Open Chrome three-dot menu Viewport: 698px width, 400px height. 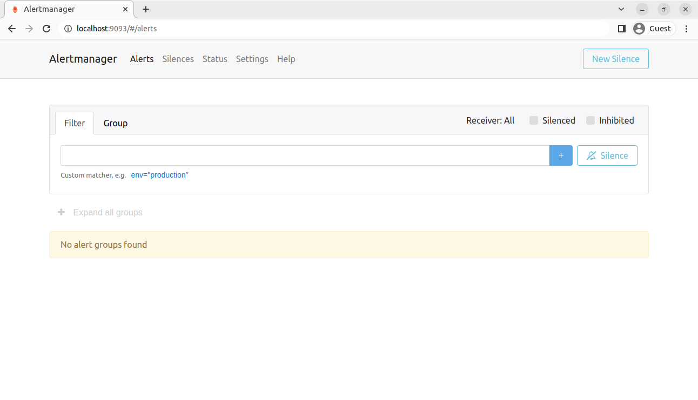tap(687, 29)
